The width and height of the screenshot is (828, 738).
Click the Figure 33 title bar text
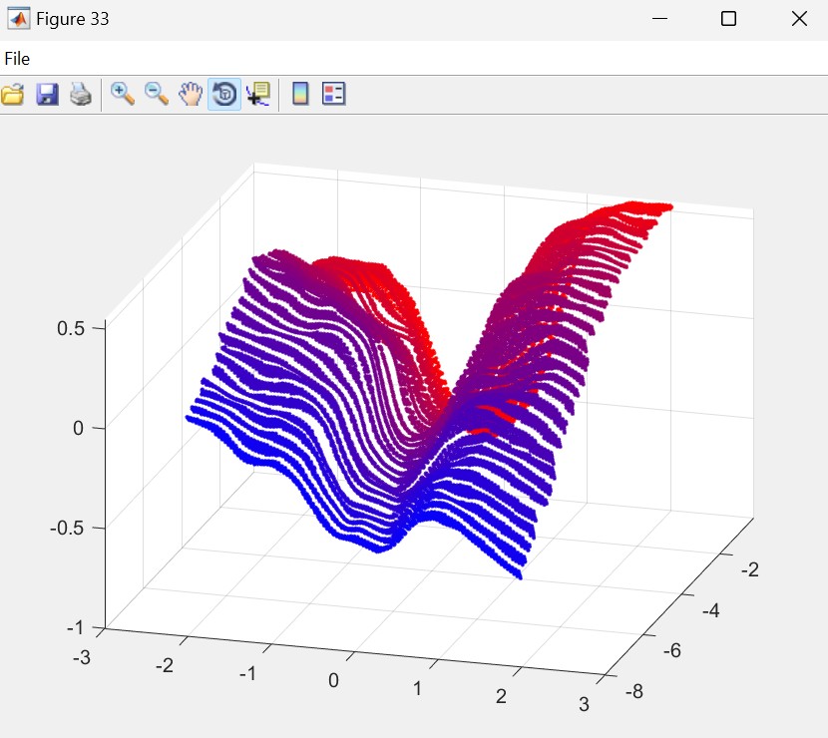tap(73, 19)
